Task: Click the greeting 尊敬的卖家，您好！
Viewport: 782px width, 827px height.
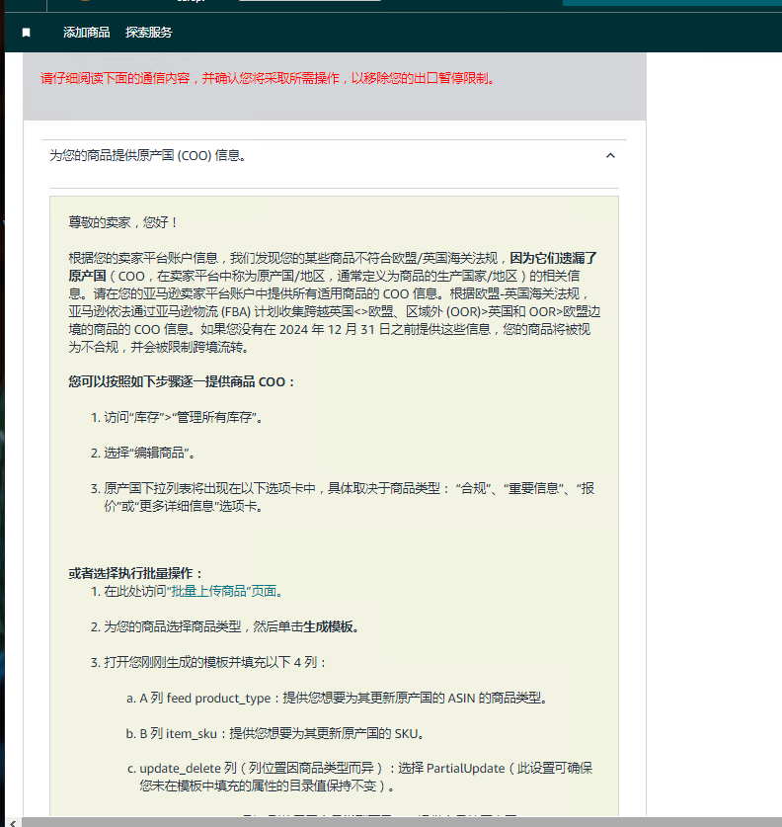Action: (x=124, y=222)
